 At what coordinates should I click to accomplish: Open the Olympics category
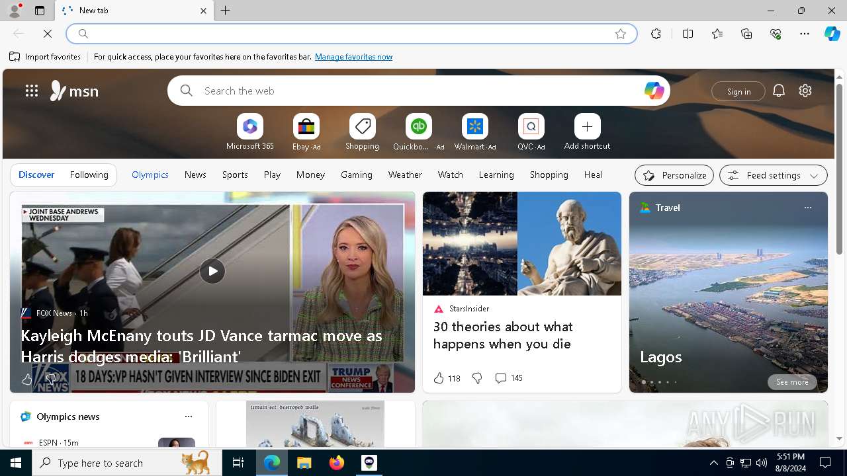tap(150, 175)
